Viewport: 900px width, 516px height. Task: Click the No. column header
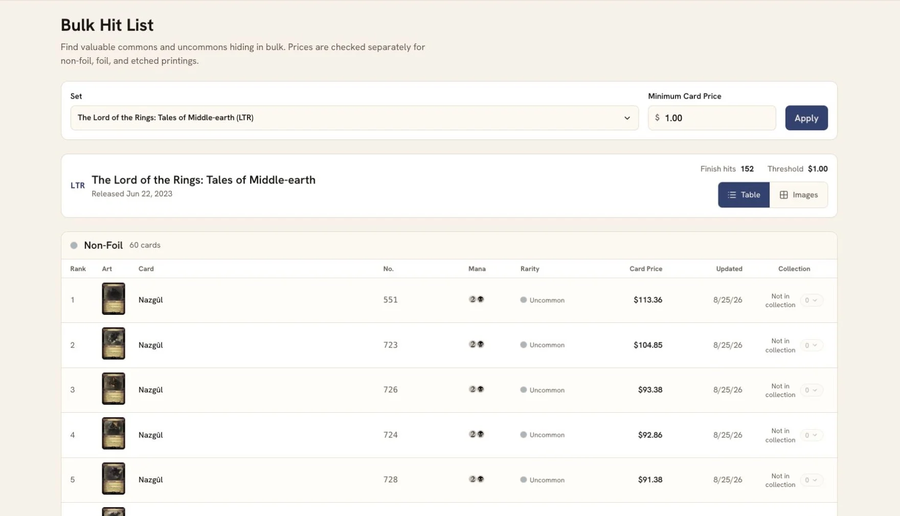click(x=388, y=269)
